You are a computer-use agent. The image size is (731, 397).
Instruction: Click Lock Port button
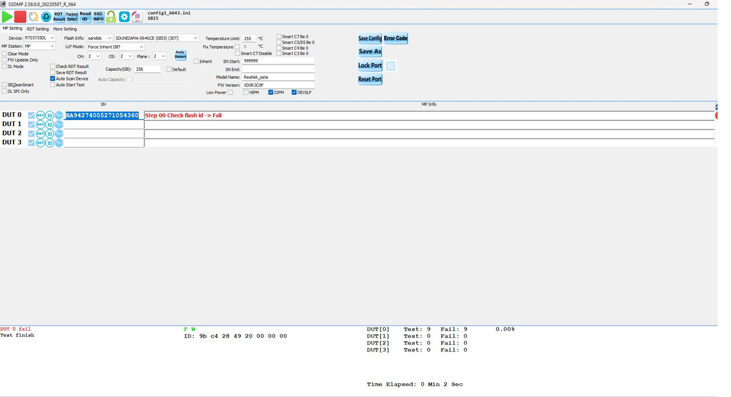point(369,66)
